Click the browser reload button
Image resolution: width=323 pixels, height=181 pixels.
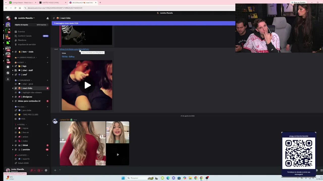[x=15, y=8]
